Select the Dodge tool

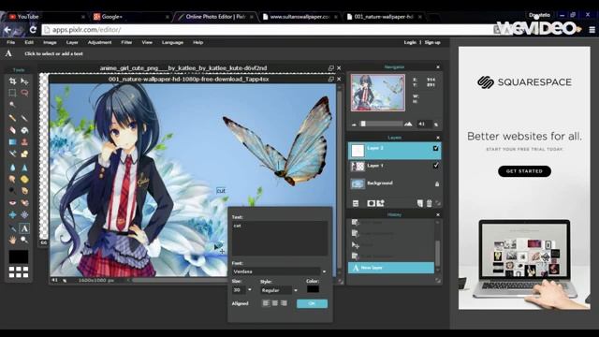pos(12,190)
